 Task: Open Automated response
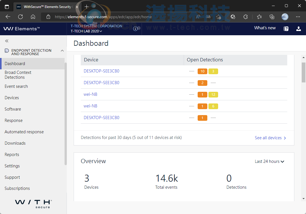(24, 132)
